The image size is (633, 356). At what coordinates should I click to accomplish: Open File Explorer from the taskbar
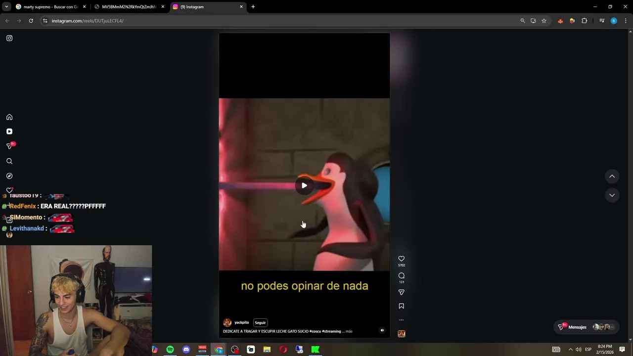coord(267,350)
